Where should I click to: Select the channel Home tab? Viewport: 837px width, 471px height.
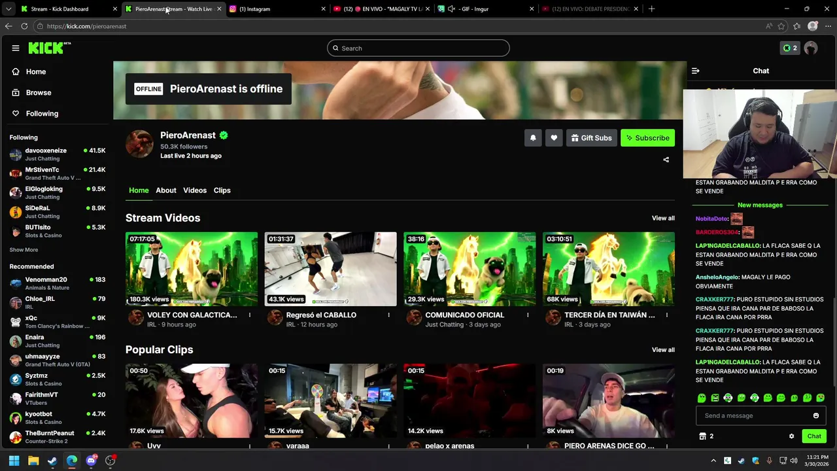(x=139, y=190)
